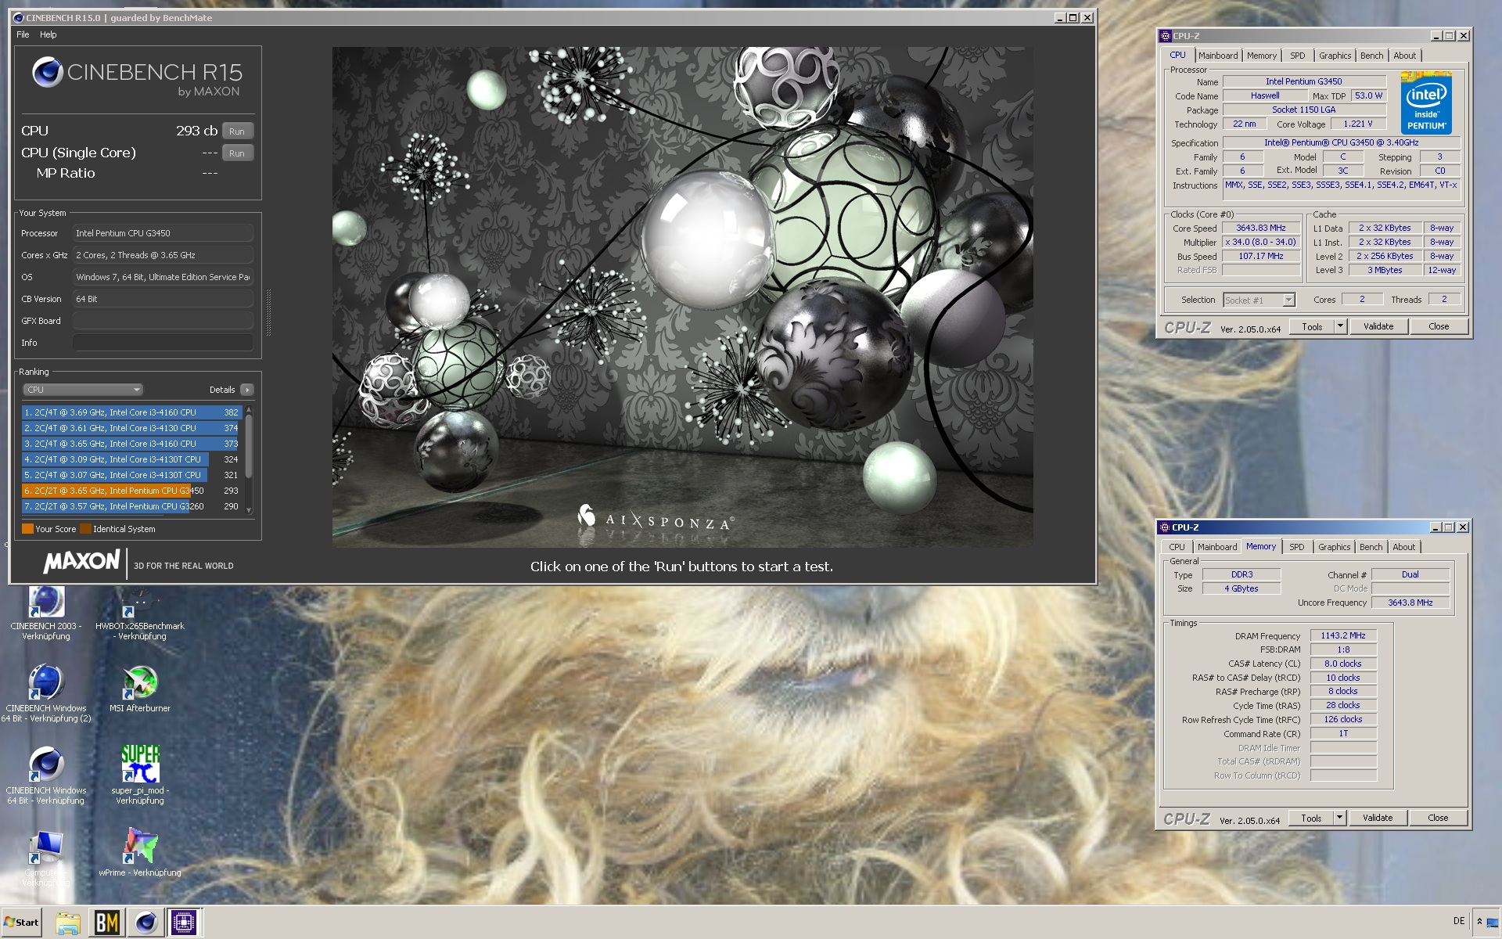Select ranking entry i3-4160 at 3.69 GHz
This screenshot has width=1502, height=939.
131,412
